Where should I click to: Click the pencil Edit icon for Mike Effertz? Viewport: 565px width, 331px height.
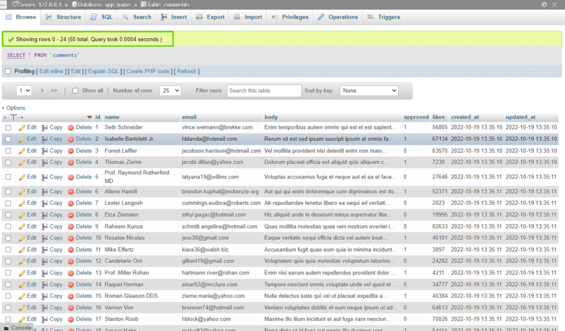tap(22, 249)
